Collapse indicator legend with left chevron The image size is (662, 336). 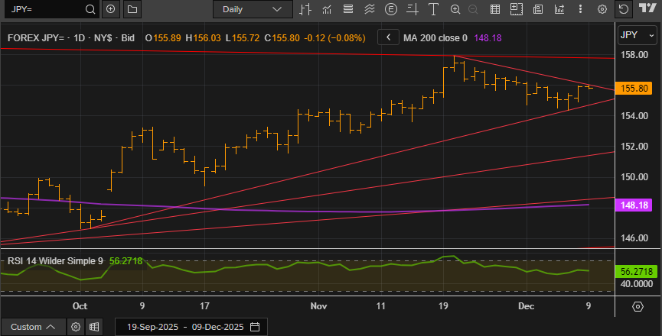click(x=389, y=37)
